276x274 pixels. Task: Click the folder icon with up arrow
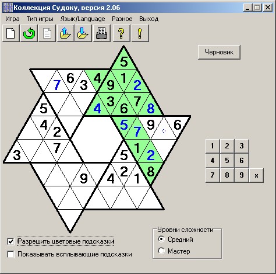pyautogui.click(x=65, y=33)
